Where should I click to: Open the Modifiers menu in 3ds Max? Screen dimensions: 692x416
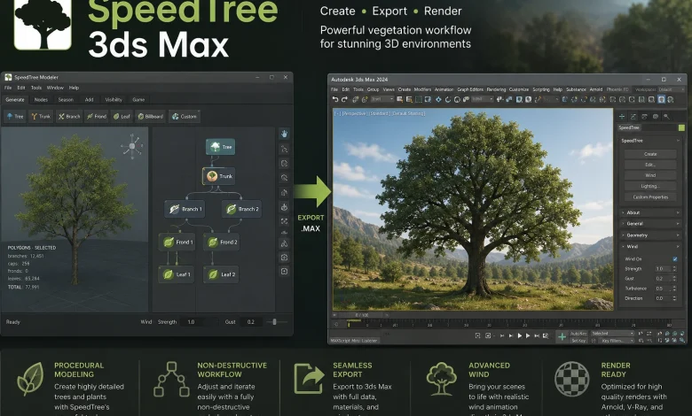click(422, 89)
